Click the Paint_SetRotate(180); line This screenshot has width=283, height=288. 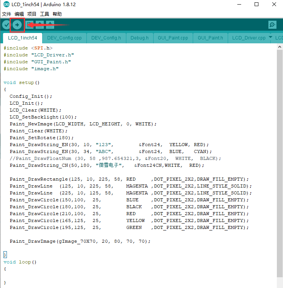(x=42, y=138)
